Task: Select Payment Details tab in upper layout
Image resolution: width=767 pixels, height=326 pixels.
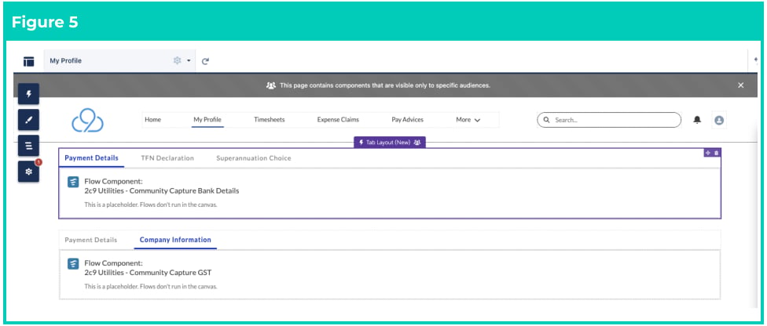Action: pyautogui.click(x=91, y=158)
